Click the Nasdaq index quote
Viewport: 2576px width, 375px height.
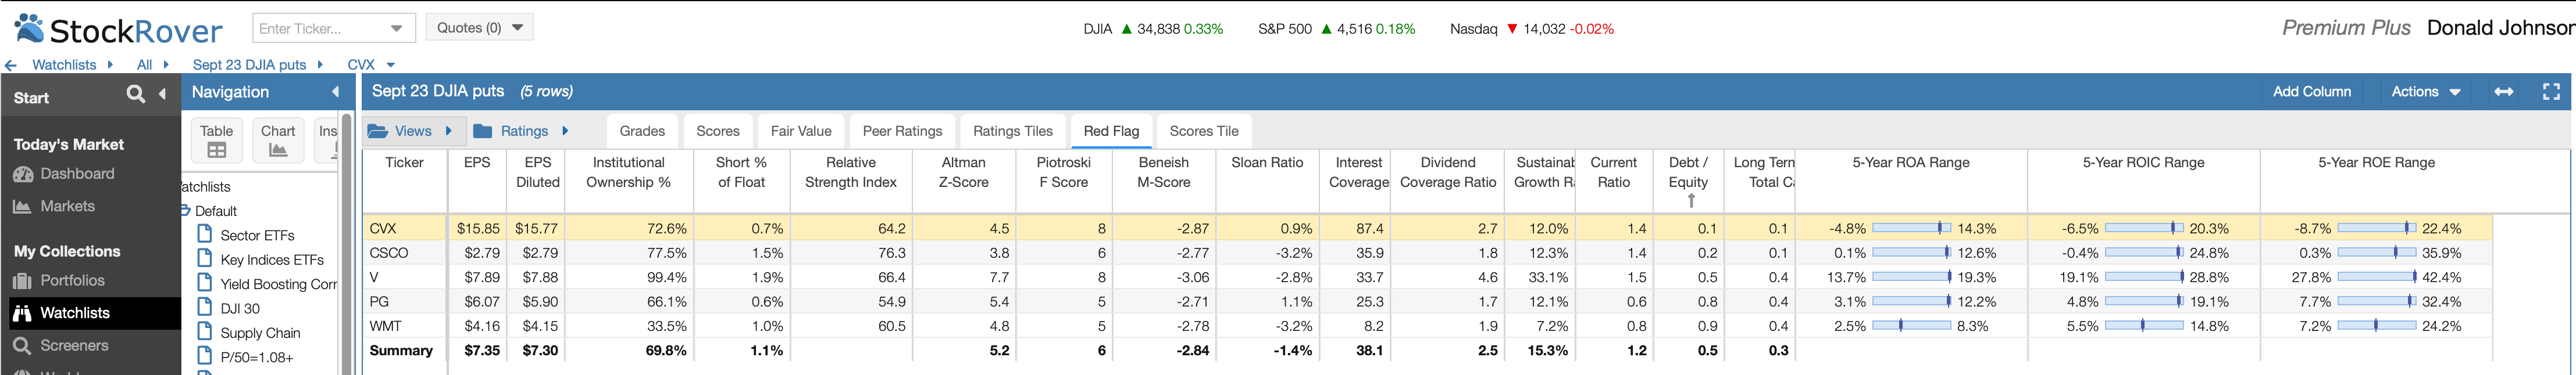click(1532, 29)
